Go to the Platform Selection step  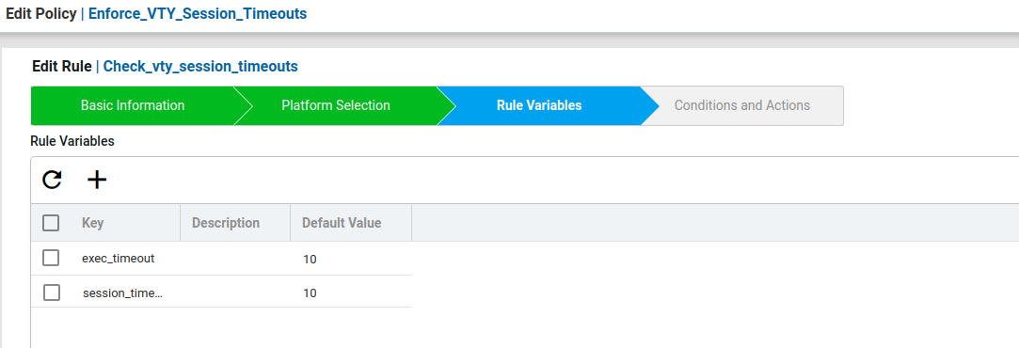[x=335, y=105]
